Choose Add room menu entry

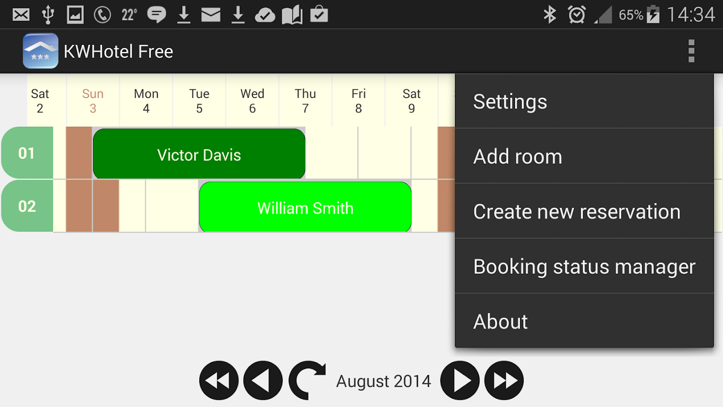point(584,156)
